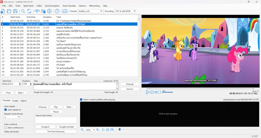Adjust the video volume slider
This screenshot has height=138, width=261.
[167, 92]
